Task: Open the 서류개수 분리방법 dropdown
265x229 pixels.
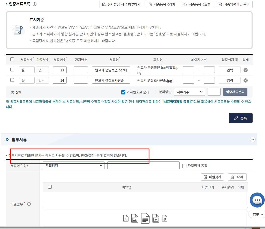Action: 189,92
